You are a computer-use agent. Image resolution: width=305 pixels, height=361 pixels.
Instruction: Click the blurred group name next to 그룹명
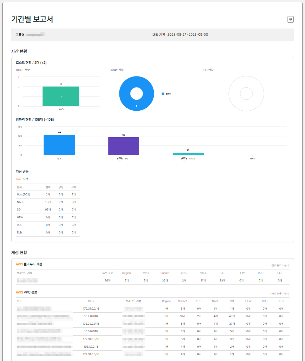pyautogui.click(x=35, y=35)
